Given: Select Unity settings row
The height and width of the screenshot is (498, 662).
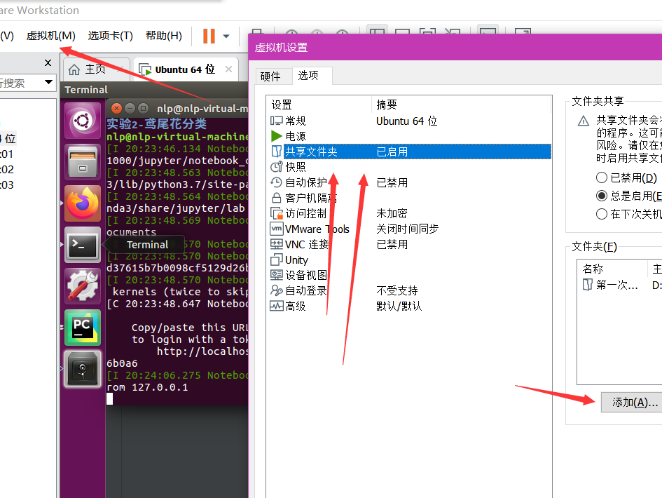Looking at the screenshot, I should pyautogui.click(x=408, y=260).
